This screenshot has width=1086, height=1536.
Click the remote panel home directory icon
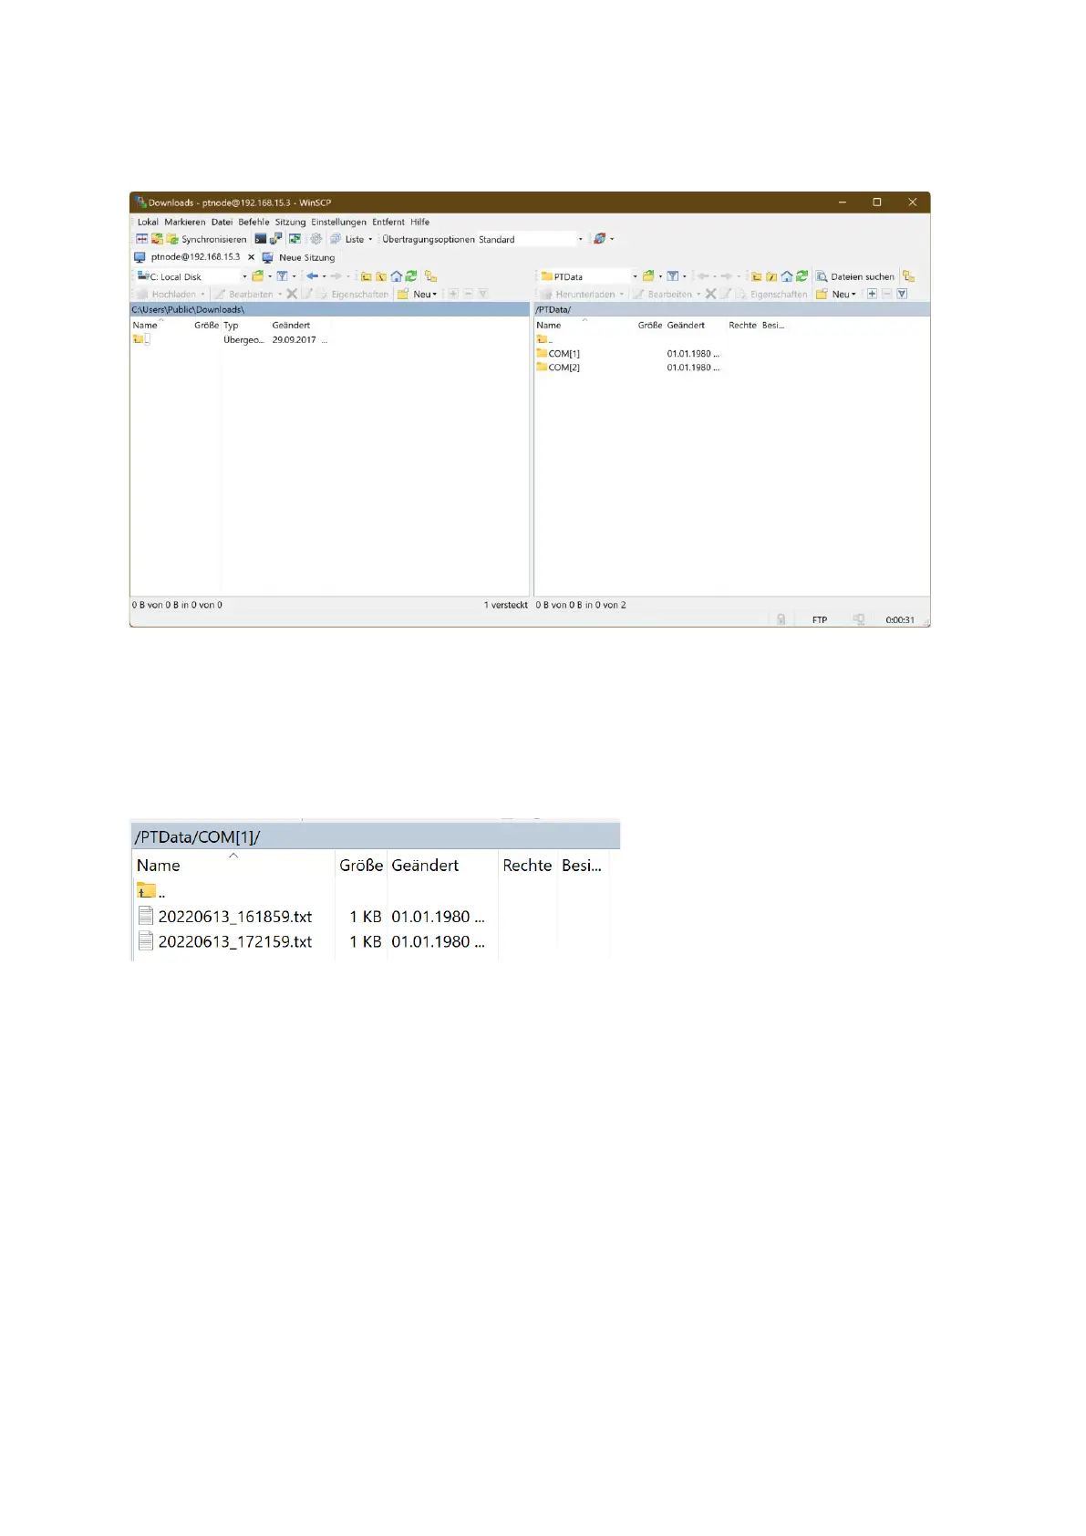pos(787,276)
